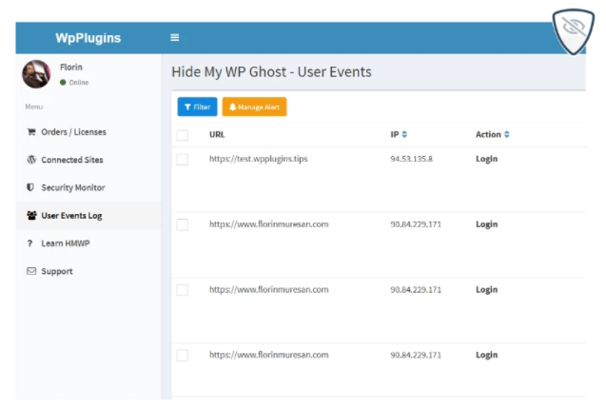Viewport: 606px width, 407px height.
Task: Select the first florinmuresan.com row checkbox
Action: (x=183, y=224)
